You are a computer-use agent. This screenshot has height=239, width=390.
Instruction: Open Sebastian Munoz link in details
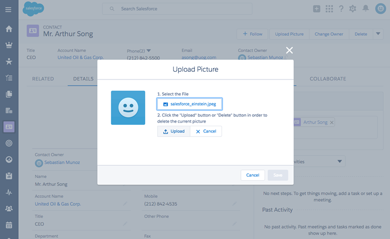62,163
